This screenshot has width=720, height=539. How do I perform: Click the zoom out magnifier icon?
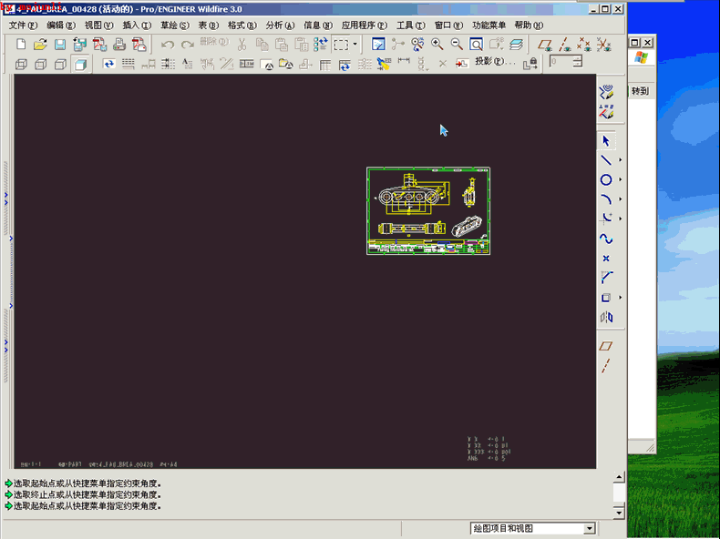point(457,44)
